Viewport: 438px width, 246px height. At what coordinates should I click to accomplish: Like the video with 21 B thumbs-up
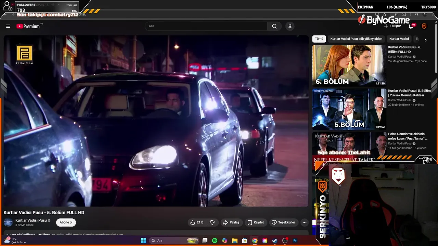point(197,222)
